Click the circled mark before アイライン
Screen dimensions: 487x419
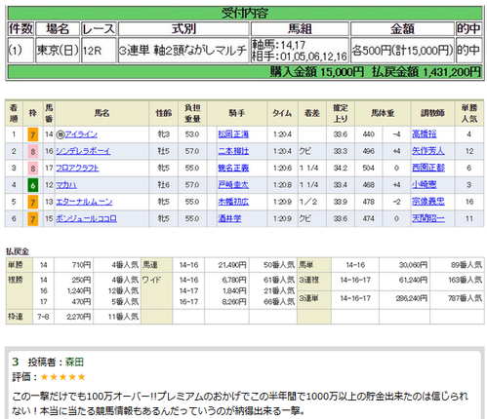tap(61, 134)
